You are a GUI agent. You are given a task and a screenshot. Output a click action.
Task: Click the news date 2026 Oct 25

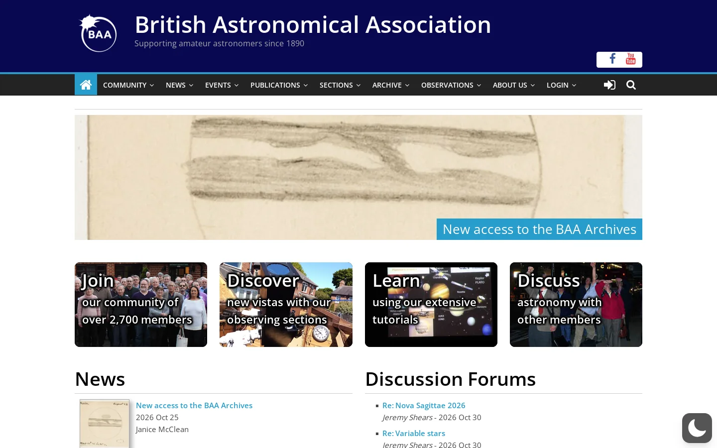pyautogui.click(x=157, y=417)
